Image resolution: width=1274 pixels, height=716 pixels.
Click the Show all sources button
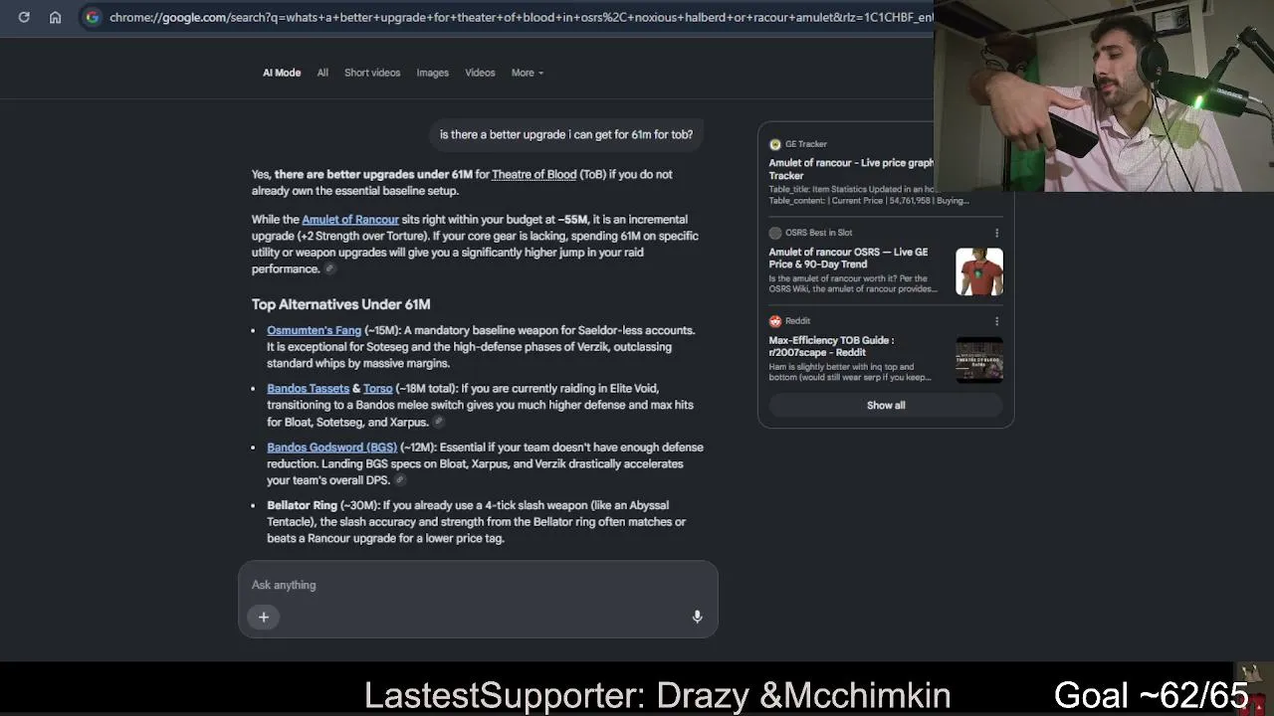886,406
